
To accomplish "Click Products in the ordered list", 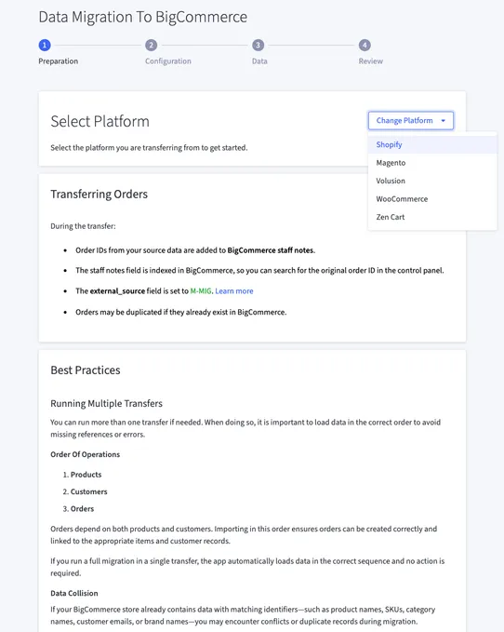I will point(86,475).
